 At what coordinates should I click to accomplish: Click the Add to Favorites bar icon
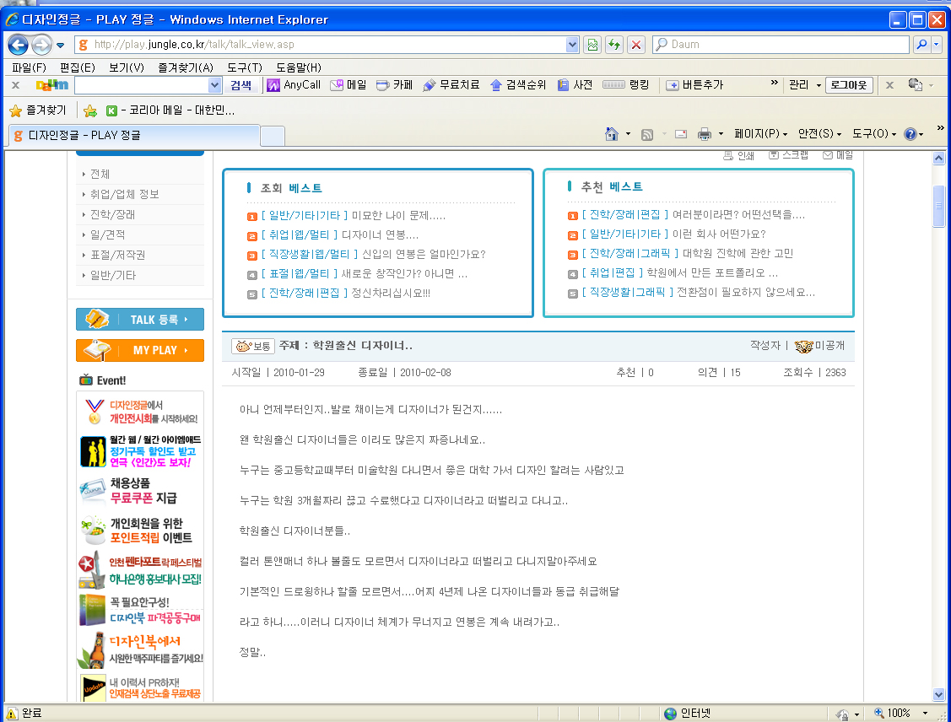point(90,110)
